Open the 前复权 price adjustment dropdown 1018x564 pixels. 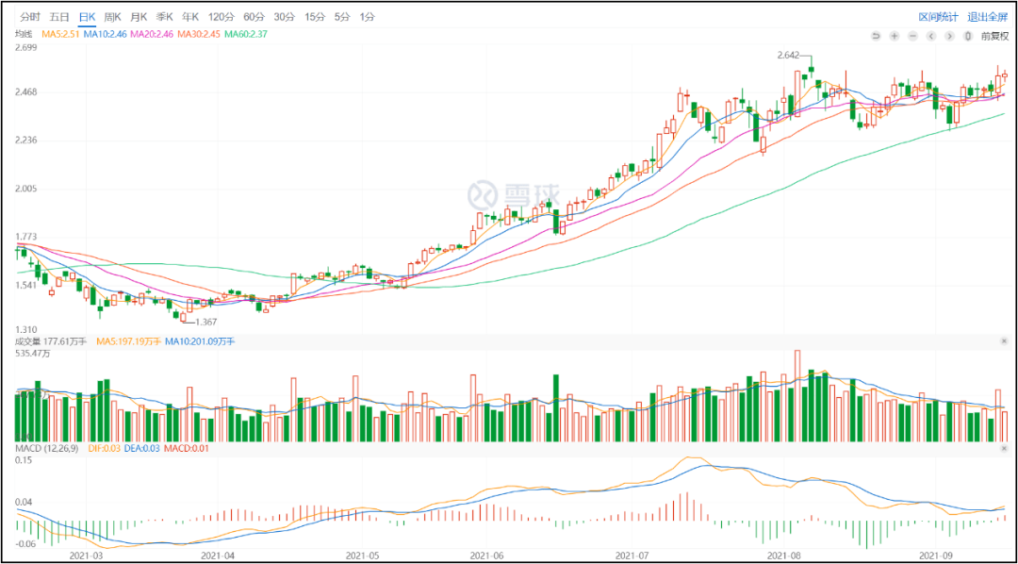(994, 36)
